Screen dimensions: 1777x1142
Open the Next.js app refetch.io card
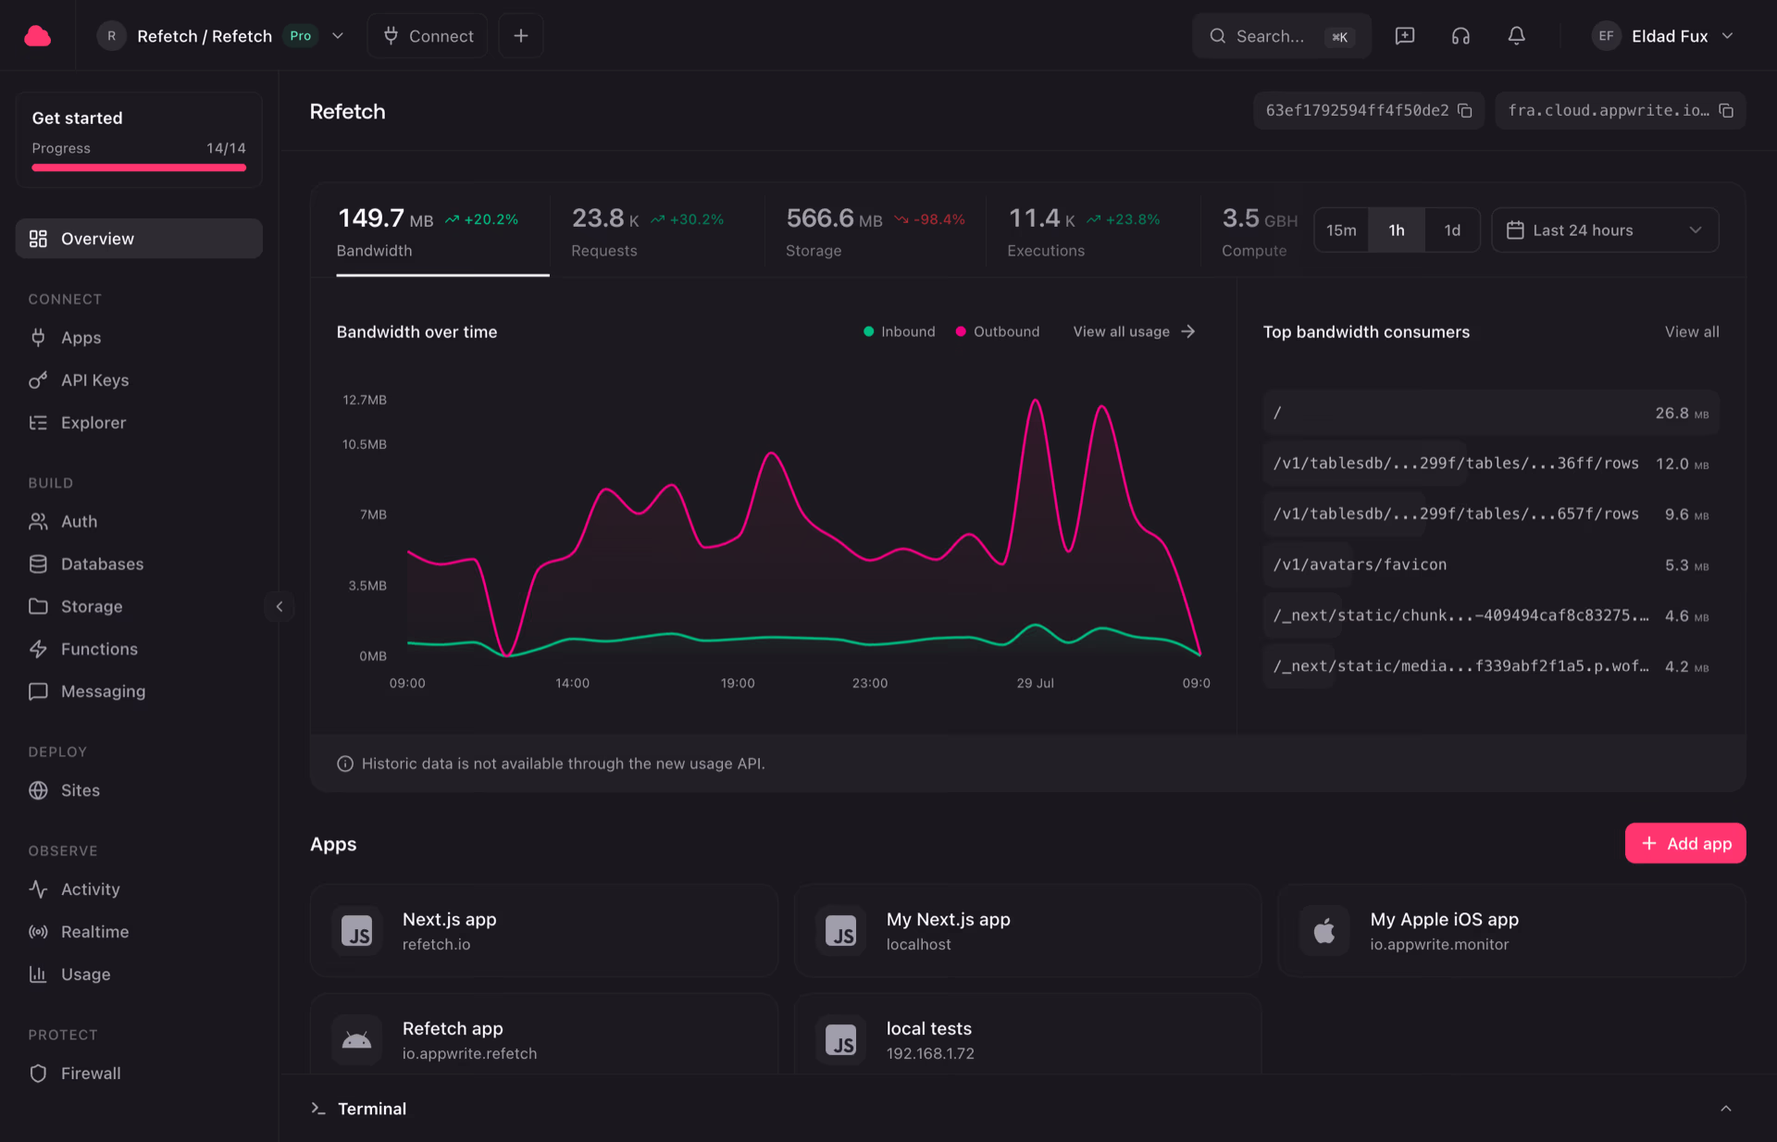coord(544,930)
